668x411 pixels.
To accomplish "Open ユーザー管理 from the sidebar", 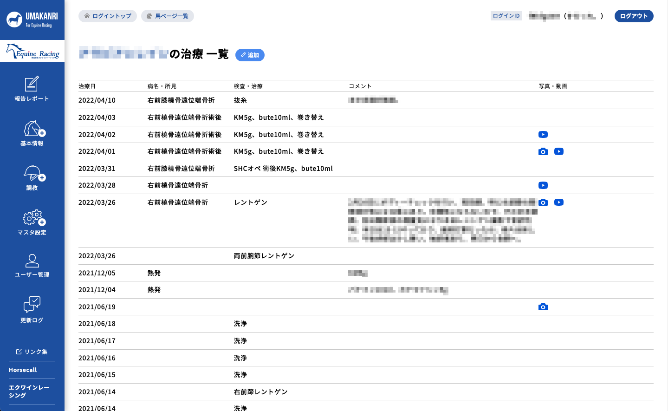I will [32, 265].
